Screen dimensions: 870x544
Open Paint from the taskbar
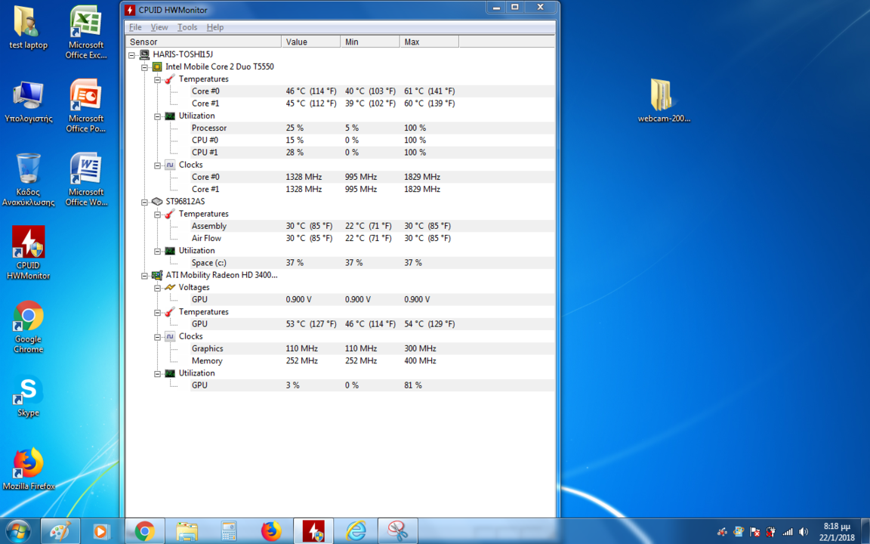(x=60, y=531)
